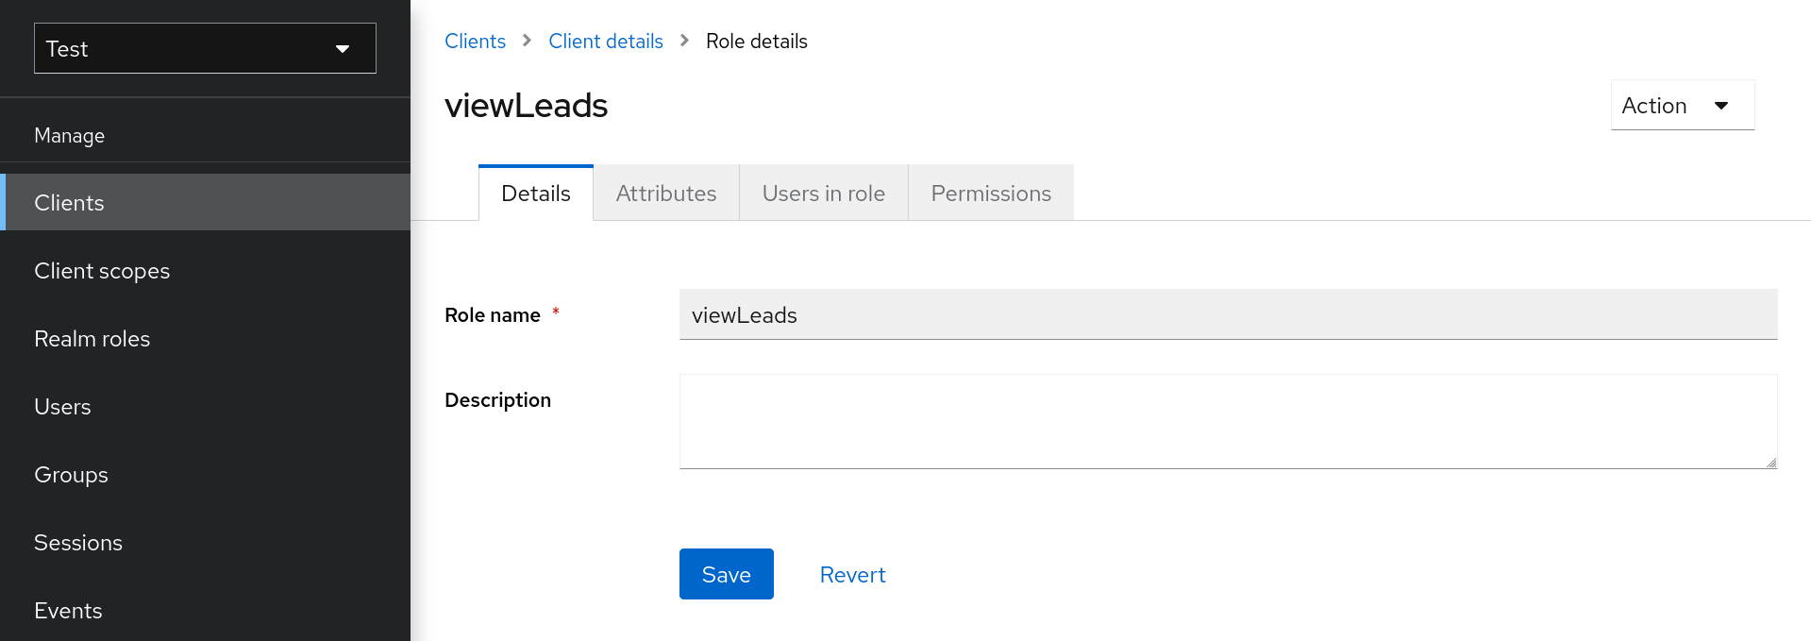Focus the Description text area
Image resolution: width=1811 pixels, height=641 pixels.
click(1228, 421)
